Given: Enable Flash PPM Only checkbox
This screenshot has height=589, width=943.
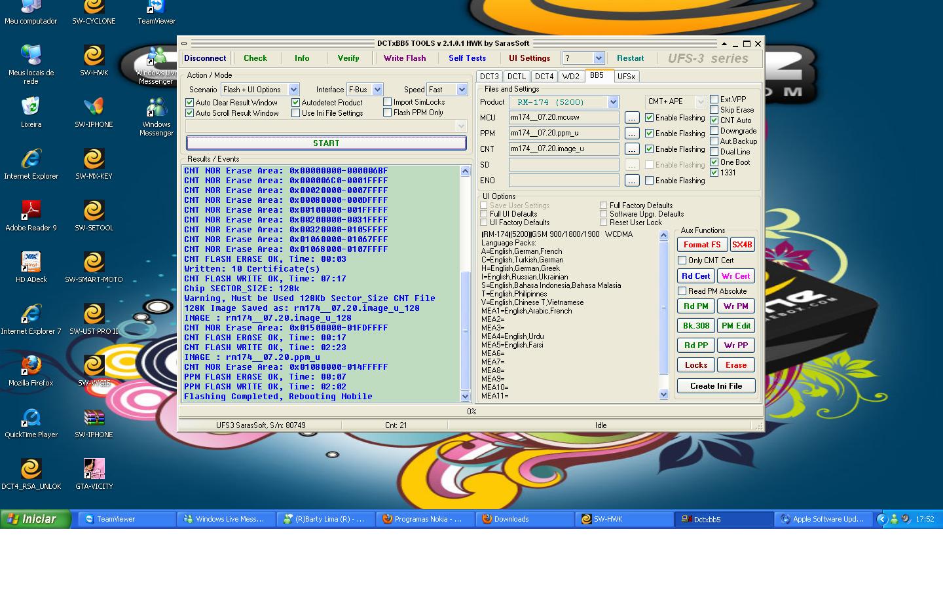Looking at the screenshot, I should coord(387,113).
